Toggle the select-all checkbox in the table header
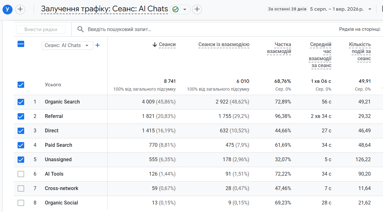The image size is (383, 212). (21, 44)
